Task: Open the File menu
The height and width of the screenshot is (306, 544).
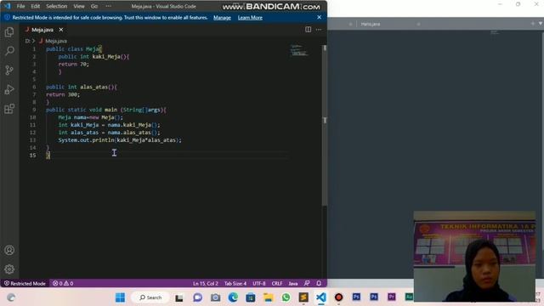Action: tap(20, 6)
